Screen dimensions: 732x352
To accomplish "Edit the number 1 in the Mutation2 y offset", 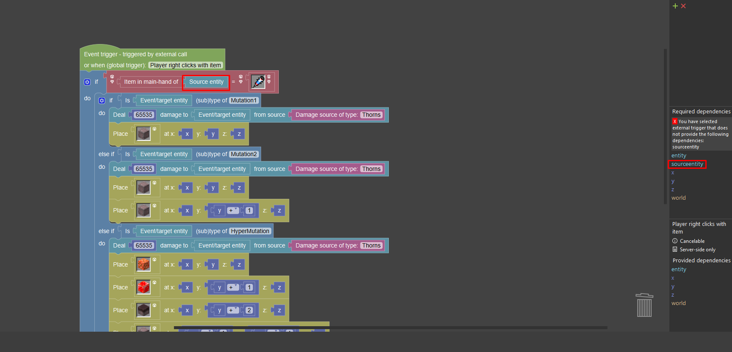I will tap(249, 210).
